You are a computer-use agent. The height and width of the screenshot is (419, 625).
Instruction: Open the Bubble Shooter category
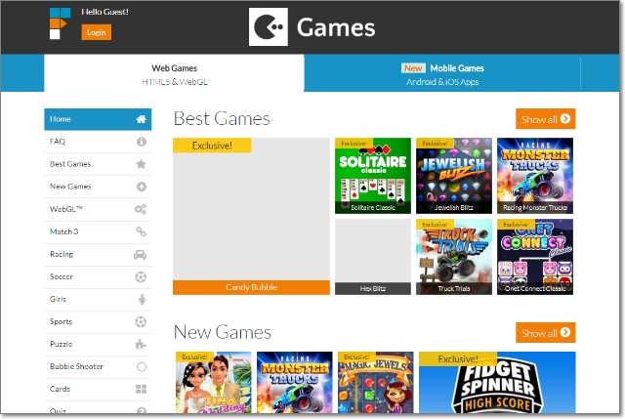click(x=98, y=366)
